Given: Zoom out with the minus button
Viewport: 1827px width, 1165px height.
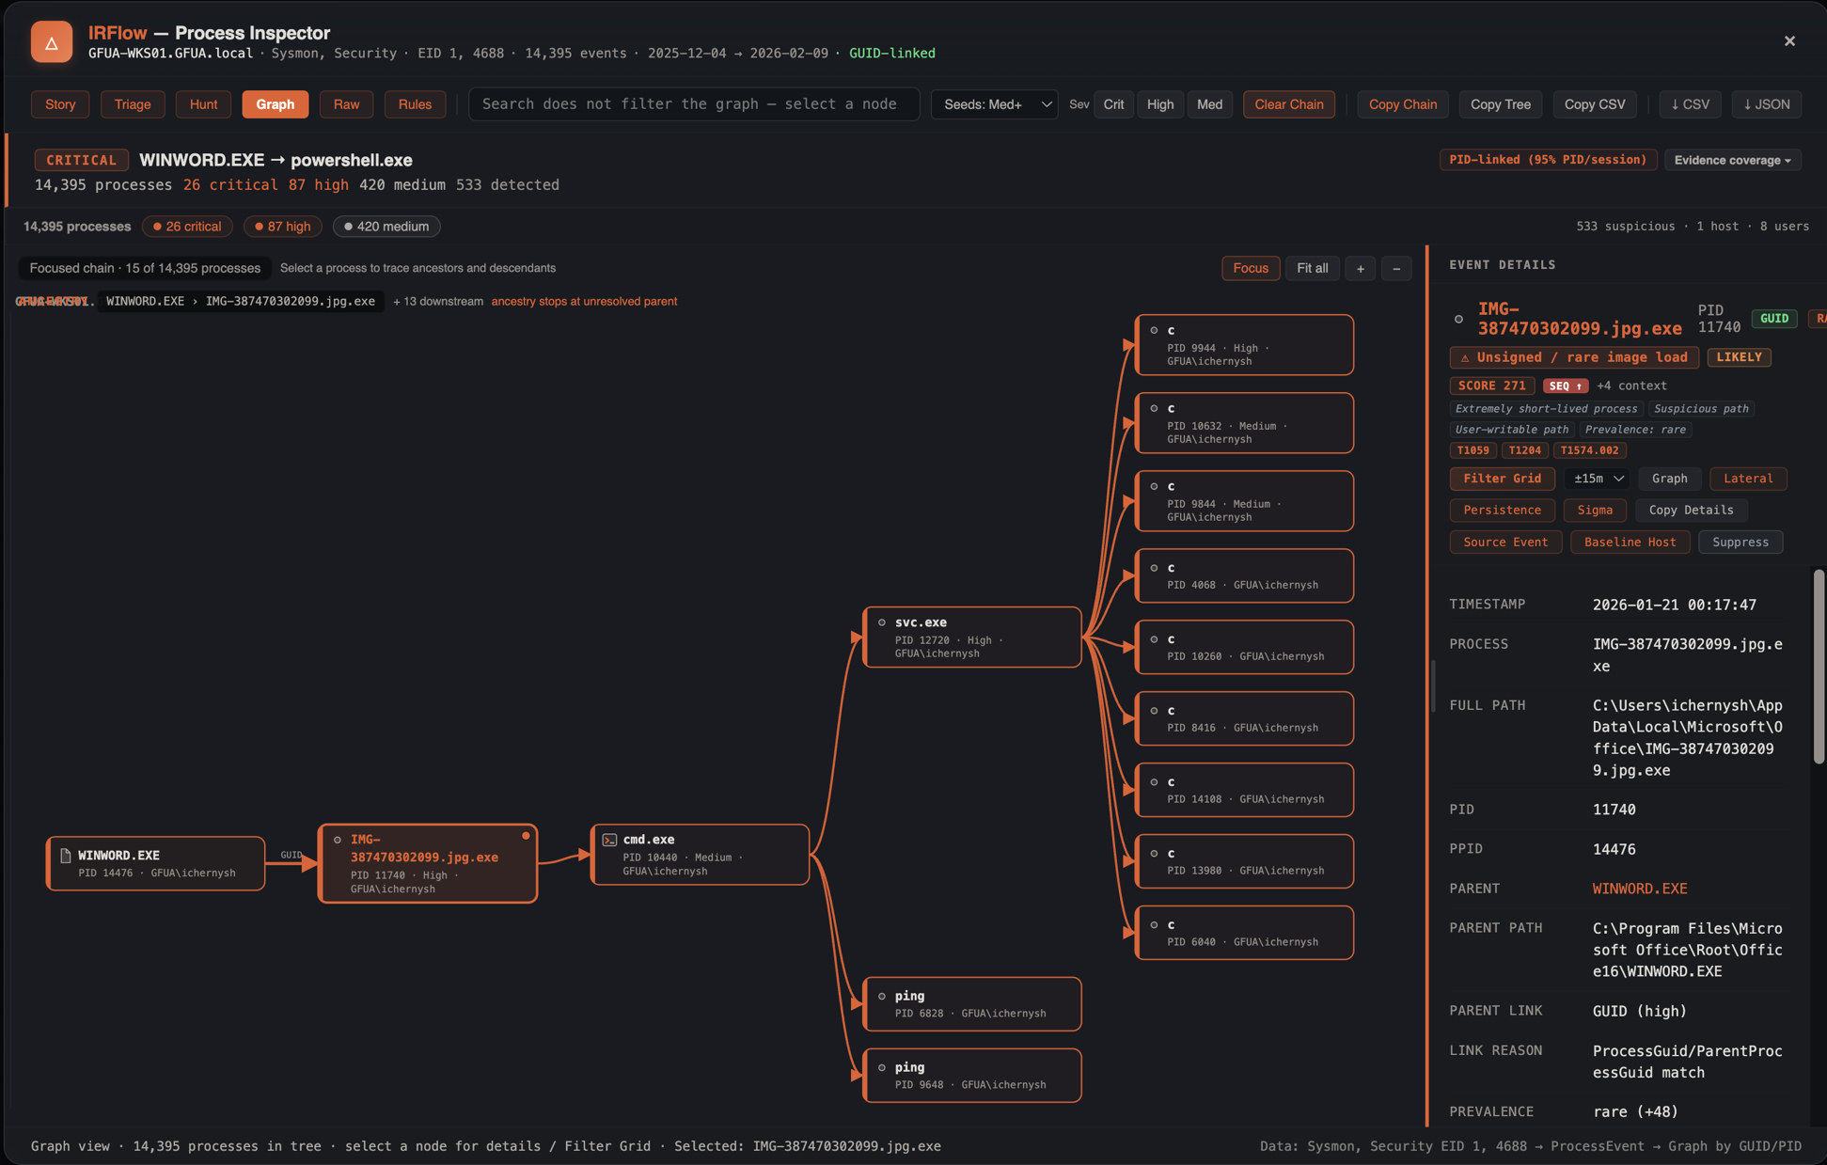Looking at the screenshot, I should pyautogui.click(x=1396, y=268).
